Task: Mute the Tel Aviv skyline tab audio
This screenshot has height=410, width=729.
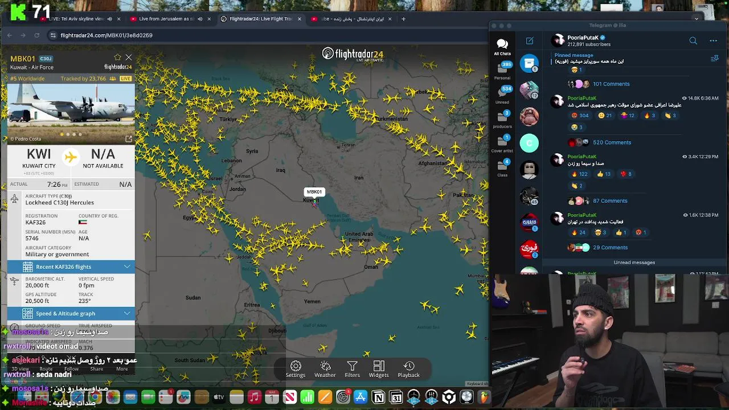Action: 109,19
